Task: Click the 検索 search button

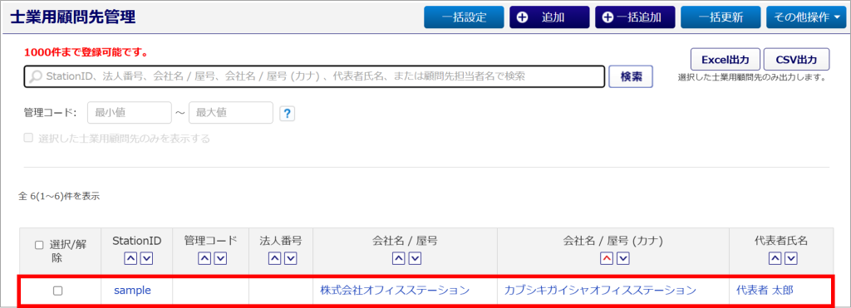Action: point(632,76)
